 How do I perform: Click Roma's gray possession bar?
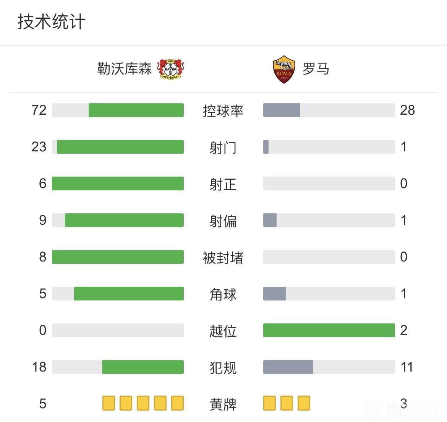(282, 110)
